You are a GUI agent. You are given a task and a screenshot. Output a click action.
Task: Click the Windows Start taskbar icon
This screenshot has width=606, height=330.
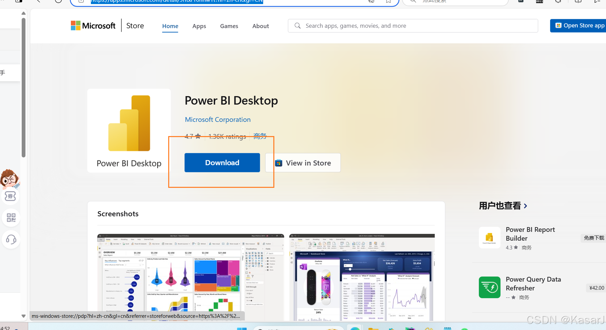coord(242,328)
